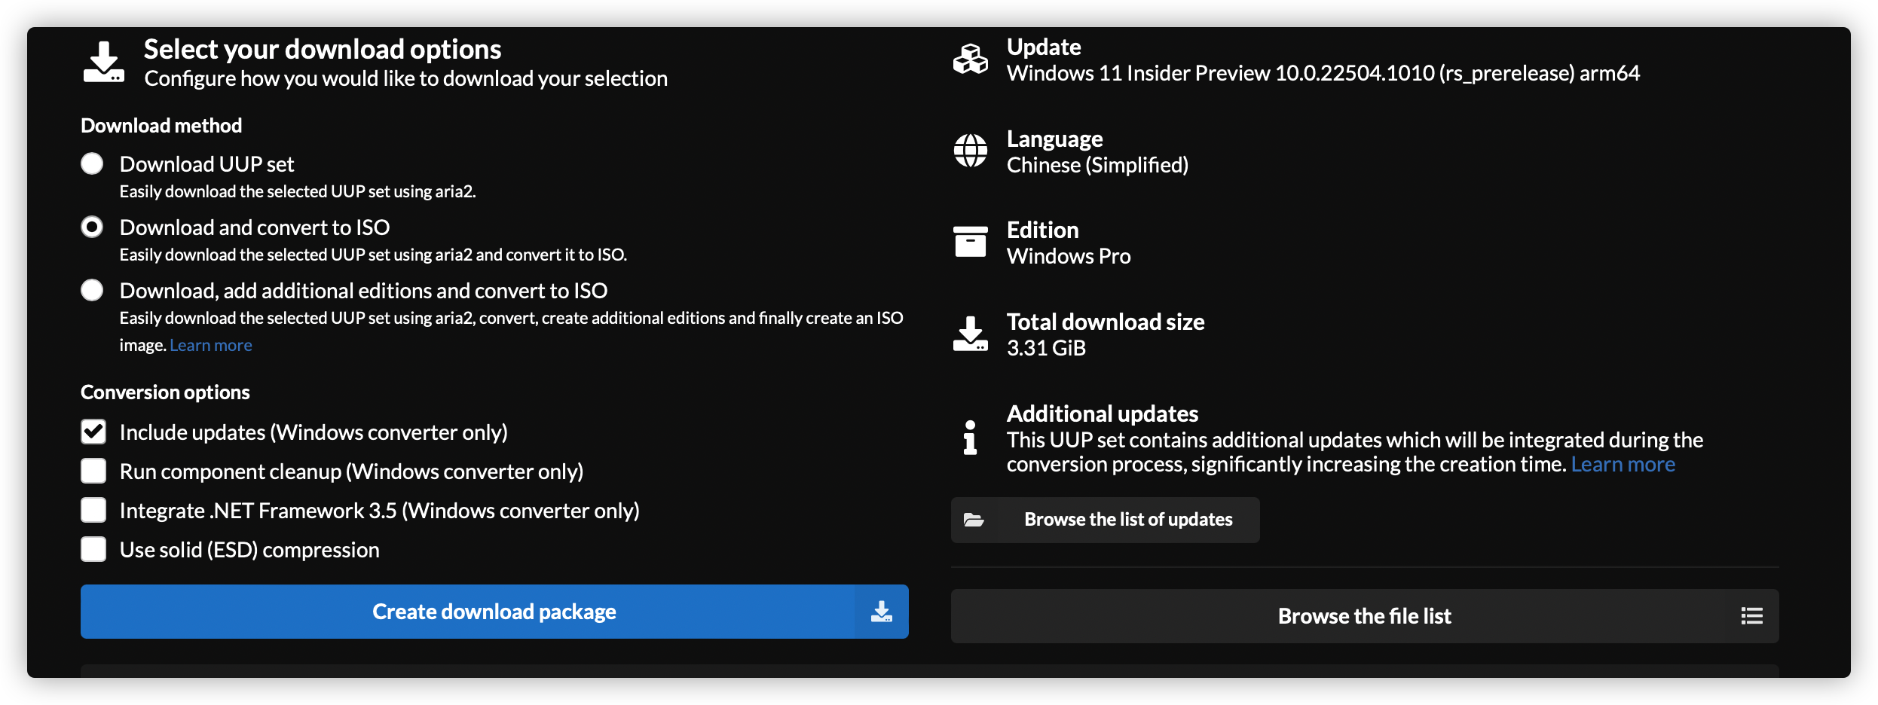
Task: Enable Run component cleanup checkbox
Action: point(93,472)
